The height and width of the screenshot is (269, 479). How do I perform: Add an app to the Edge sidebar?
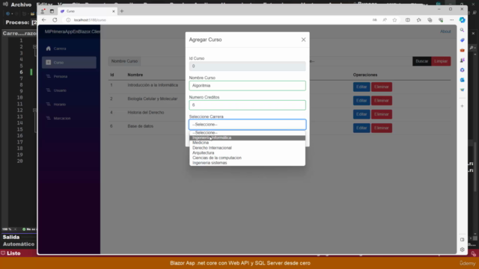(x=463, y=106)
